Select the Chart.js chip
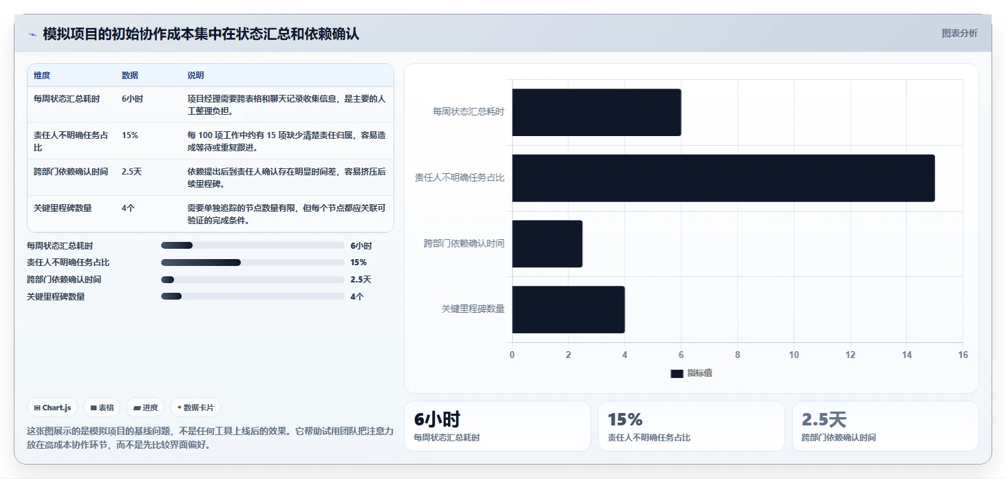The height and width of the screenshot is (479, 1006). 53,408
